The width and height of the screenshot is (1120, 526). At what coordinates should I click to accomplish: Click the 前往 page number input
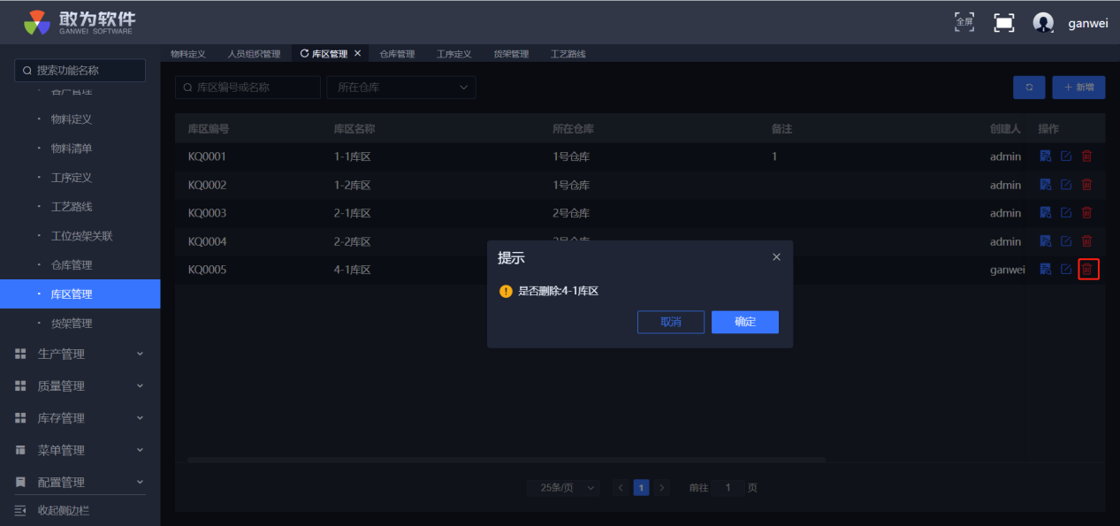(x=728, y=488)
